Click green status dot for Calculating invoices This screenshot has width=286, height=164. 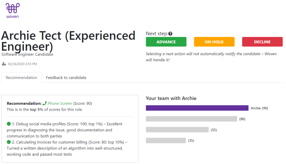click(9, 142)
